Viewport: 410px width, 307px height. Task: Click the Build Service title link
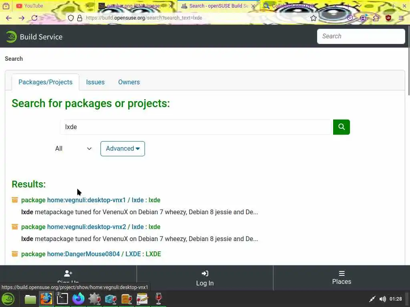(41, 37)
